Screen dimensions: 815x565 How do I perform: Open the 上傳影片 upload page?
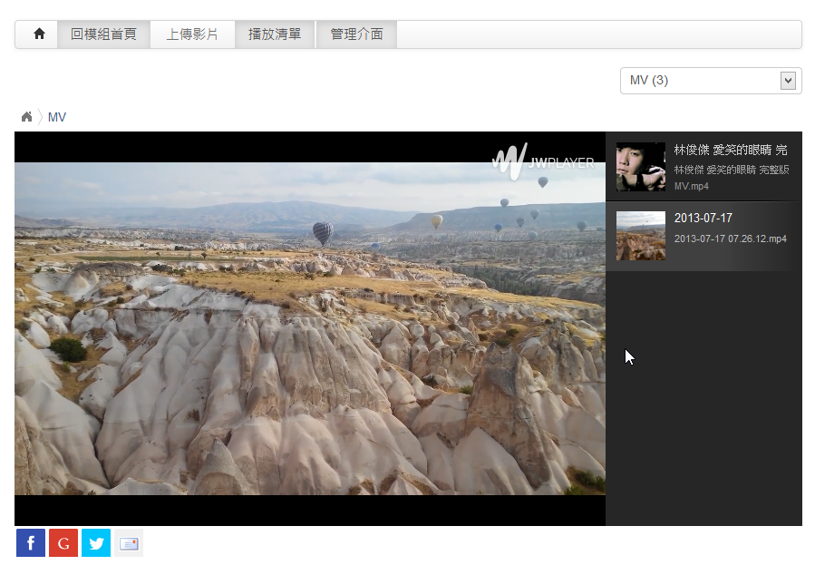click(x=192, y=34)
